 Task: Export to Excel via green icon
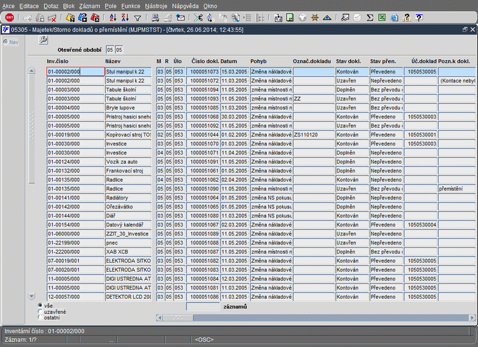[x=382, y=18]
